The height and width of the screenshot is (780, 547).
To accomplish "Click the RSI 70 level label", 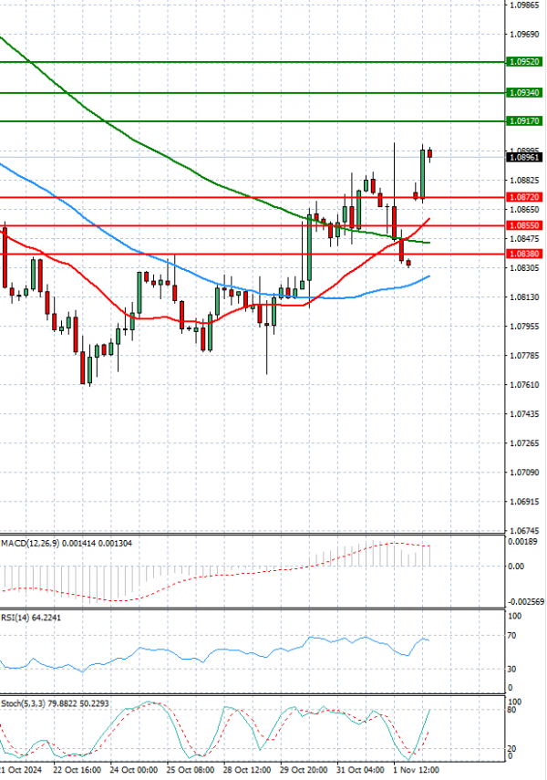I will point(511,636).
